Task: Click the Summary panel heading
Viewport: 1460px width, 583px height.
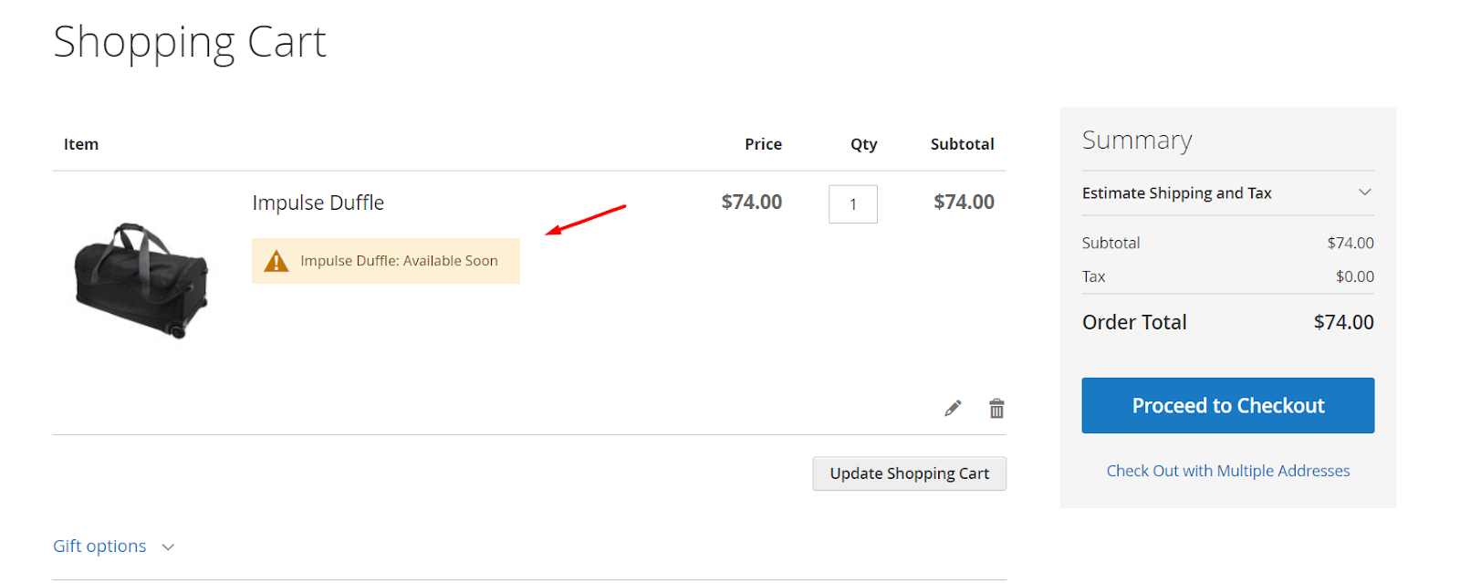Action: point(1137,141)
